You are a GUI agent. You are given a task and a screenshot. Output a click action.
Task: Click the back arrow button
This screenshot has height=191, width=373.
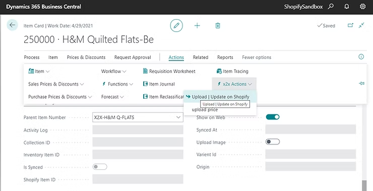(x=12, y=25)
